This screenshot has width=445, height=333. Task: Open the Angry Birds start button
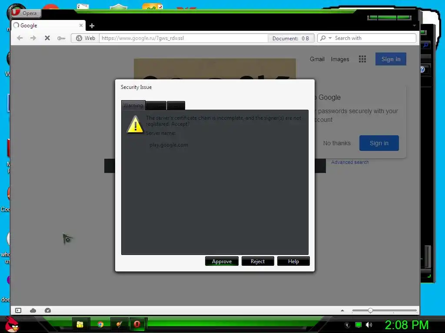coord(12,324)
